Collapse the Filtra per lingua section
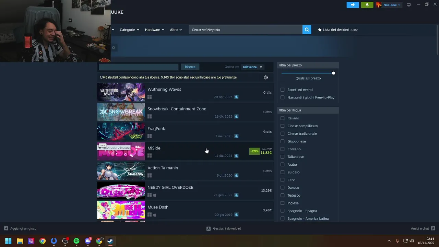 (308, 110)
